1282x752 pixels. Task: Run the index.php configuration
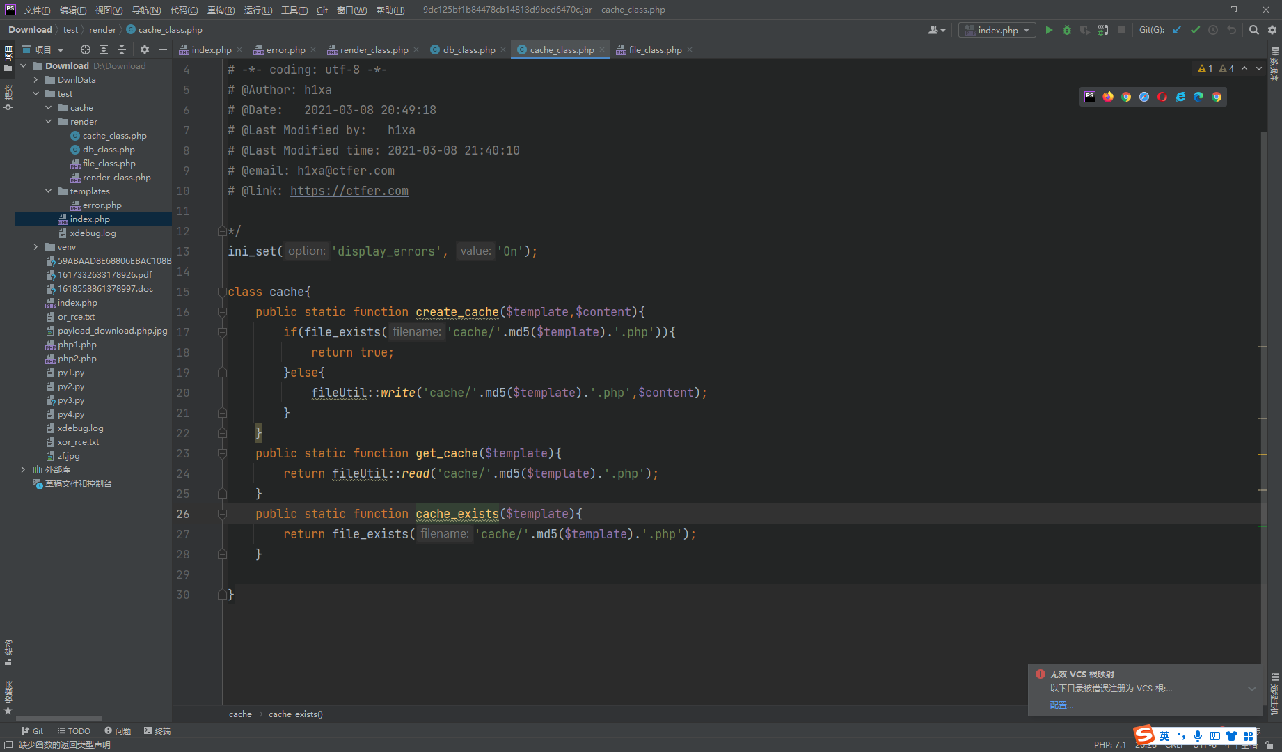pos(1049,30)
